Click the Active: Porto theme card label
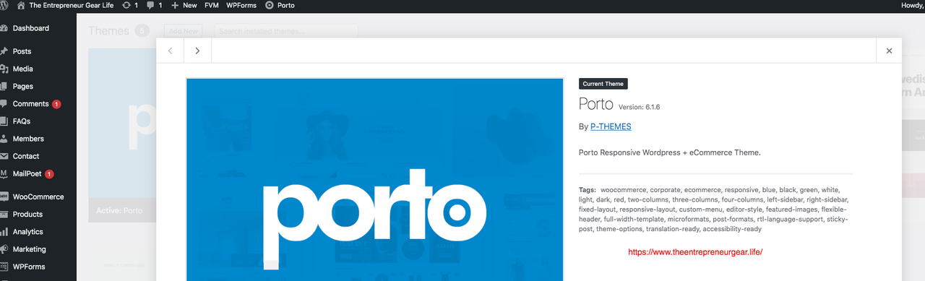The height and width of the screenshot is (281, 925). 119,211
